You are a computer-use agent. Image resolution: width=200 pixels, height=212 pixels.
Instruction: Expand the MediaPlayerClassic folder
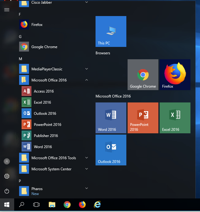pyautogui.click(x=54, y=69)
